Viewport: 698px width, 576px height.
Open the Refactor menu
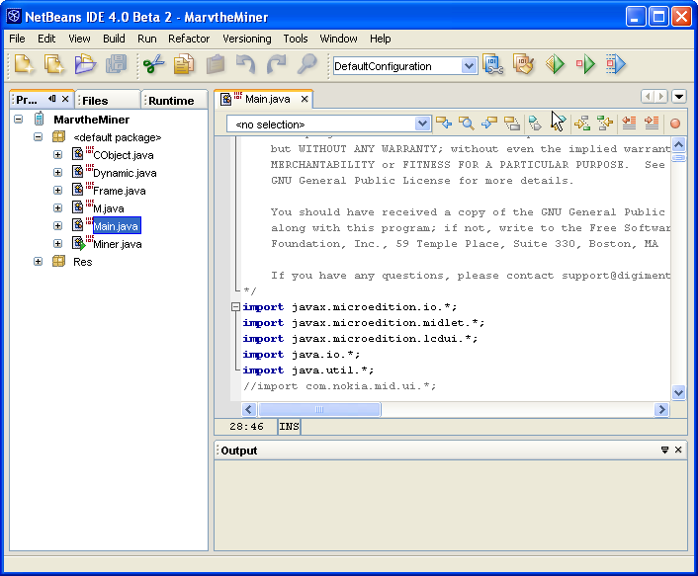pyautogui.click(x=189, y=39)
